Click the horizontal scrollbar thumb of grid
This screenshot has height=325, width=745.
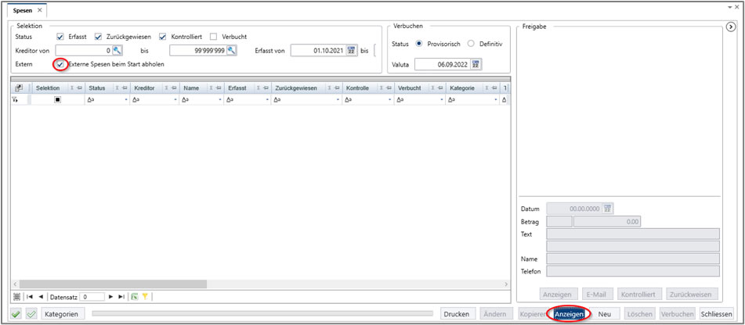[112, 284]
